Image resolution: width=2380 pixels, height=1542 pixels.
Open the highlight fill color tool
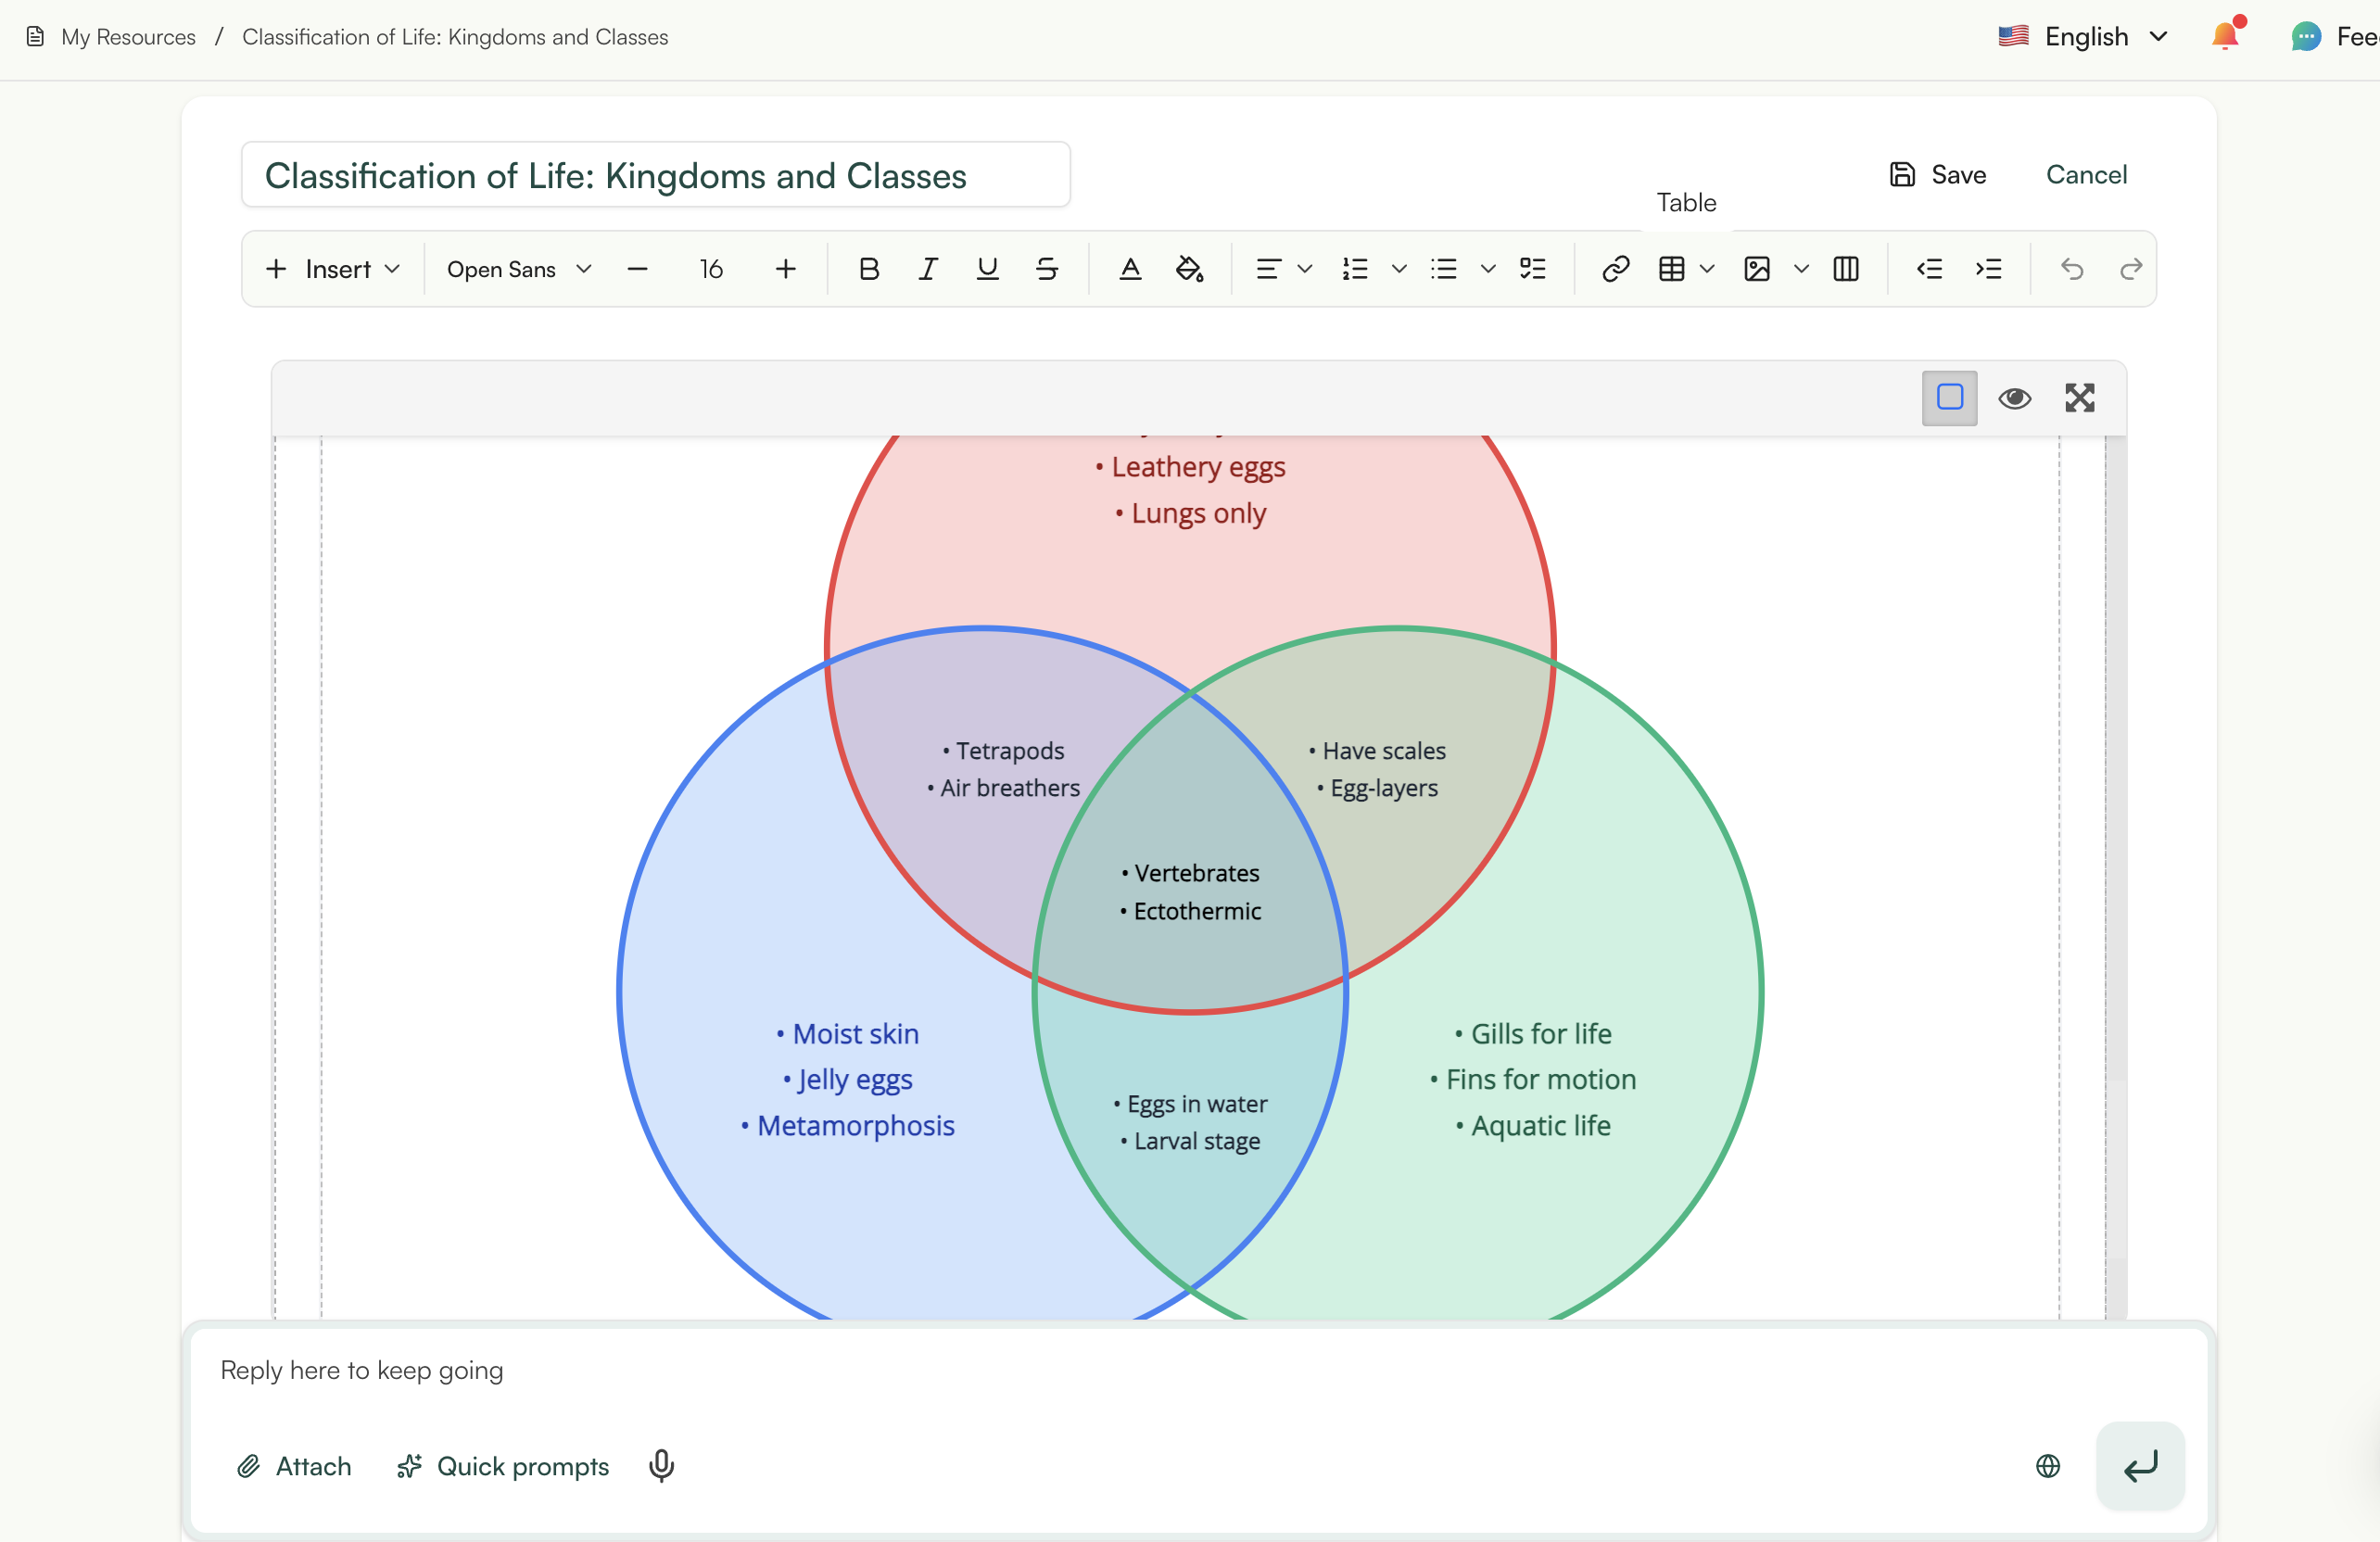pyautogui.click(x=1189, y=269)
